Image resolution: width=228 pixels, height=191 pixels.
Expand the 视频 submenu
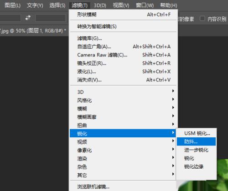[123, 142]
